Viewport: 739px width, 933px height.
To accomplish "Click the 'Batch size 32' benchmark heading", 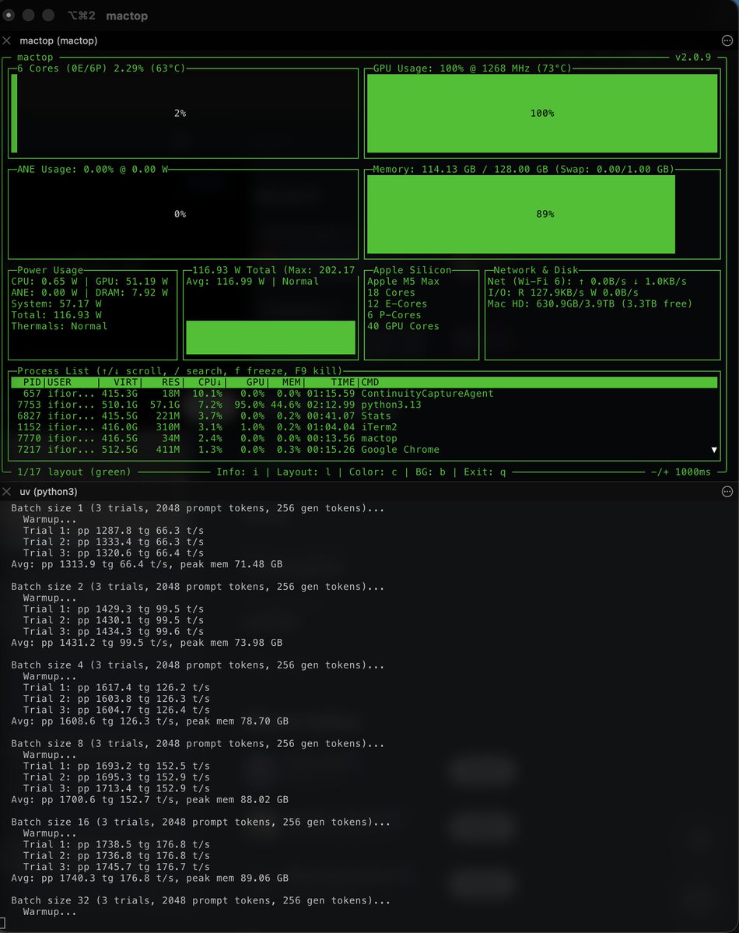I will (x=201, y=901).
